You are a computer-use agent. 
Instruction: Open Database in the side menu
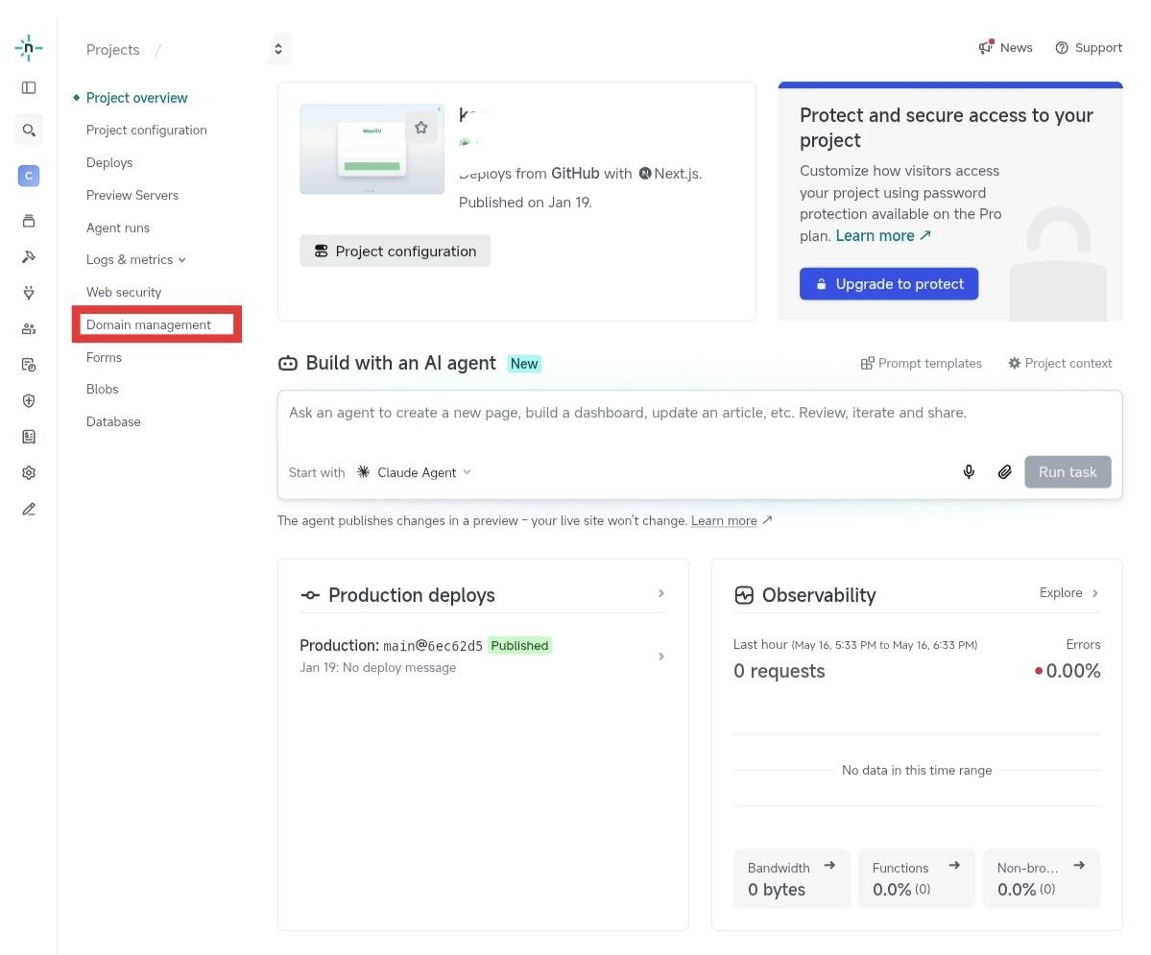113,421
